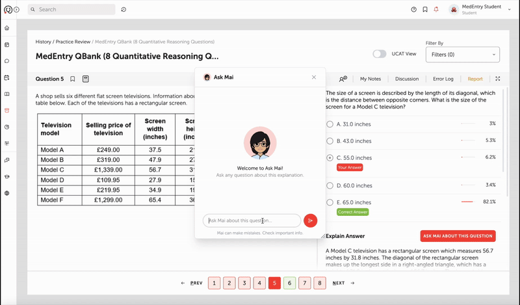The width and height of the screenshot is (520, 305).
Task: Click the MedEntry Student avatar
Action: 454,10
